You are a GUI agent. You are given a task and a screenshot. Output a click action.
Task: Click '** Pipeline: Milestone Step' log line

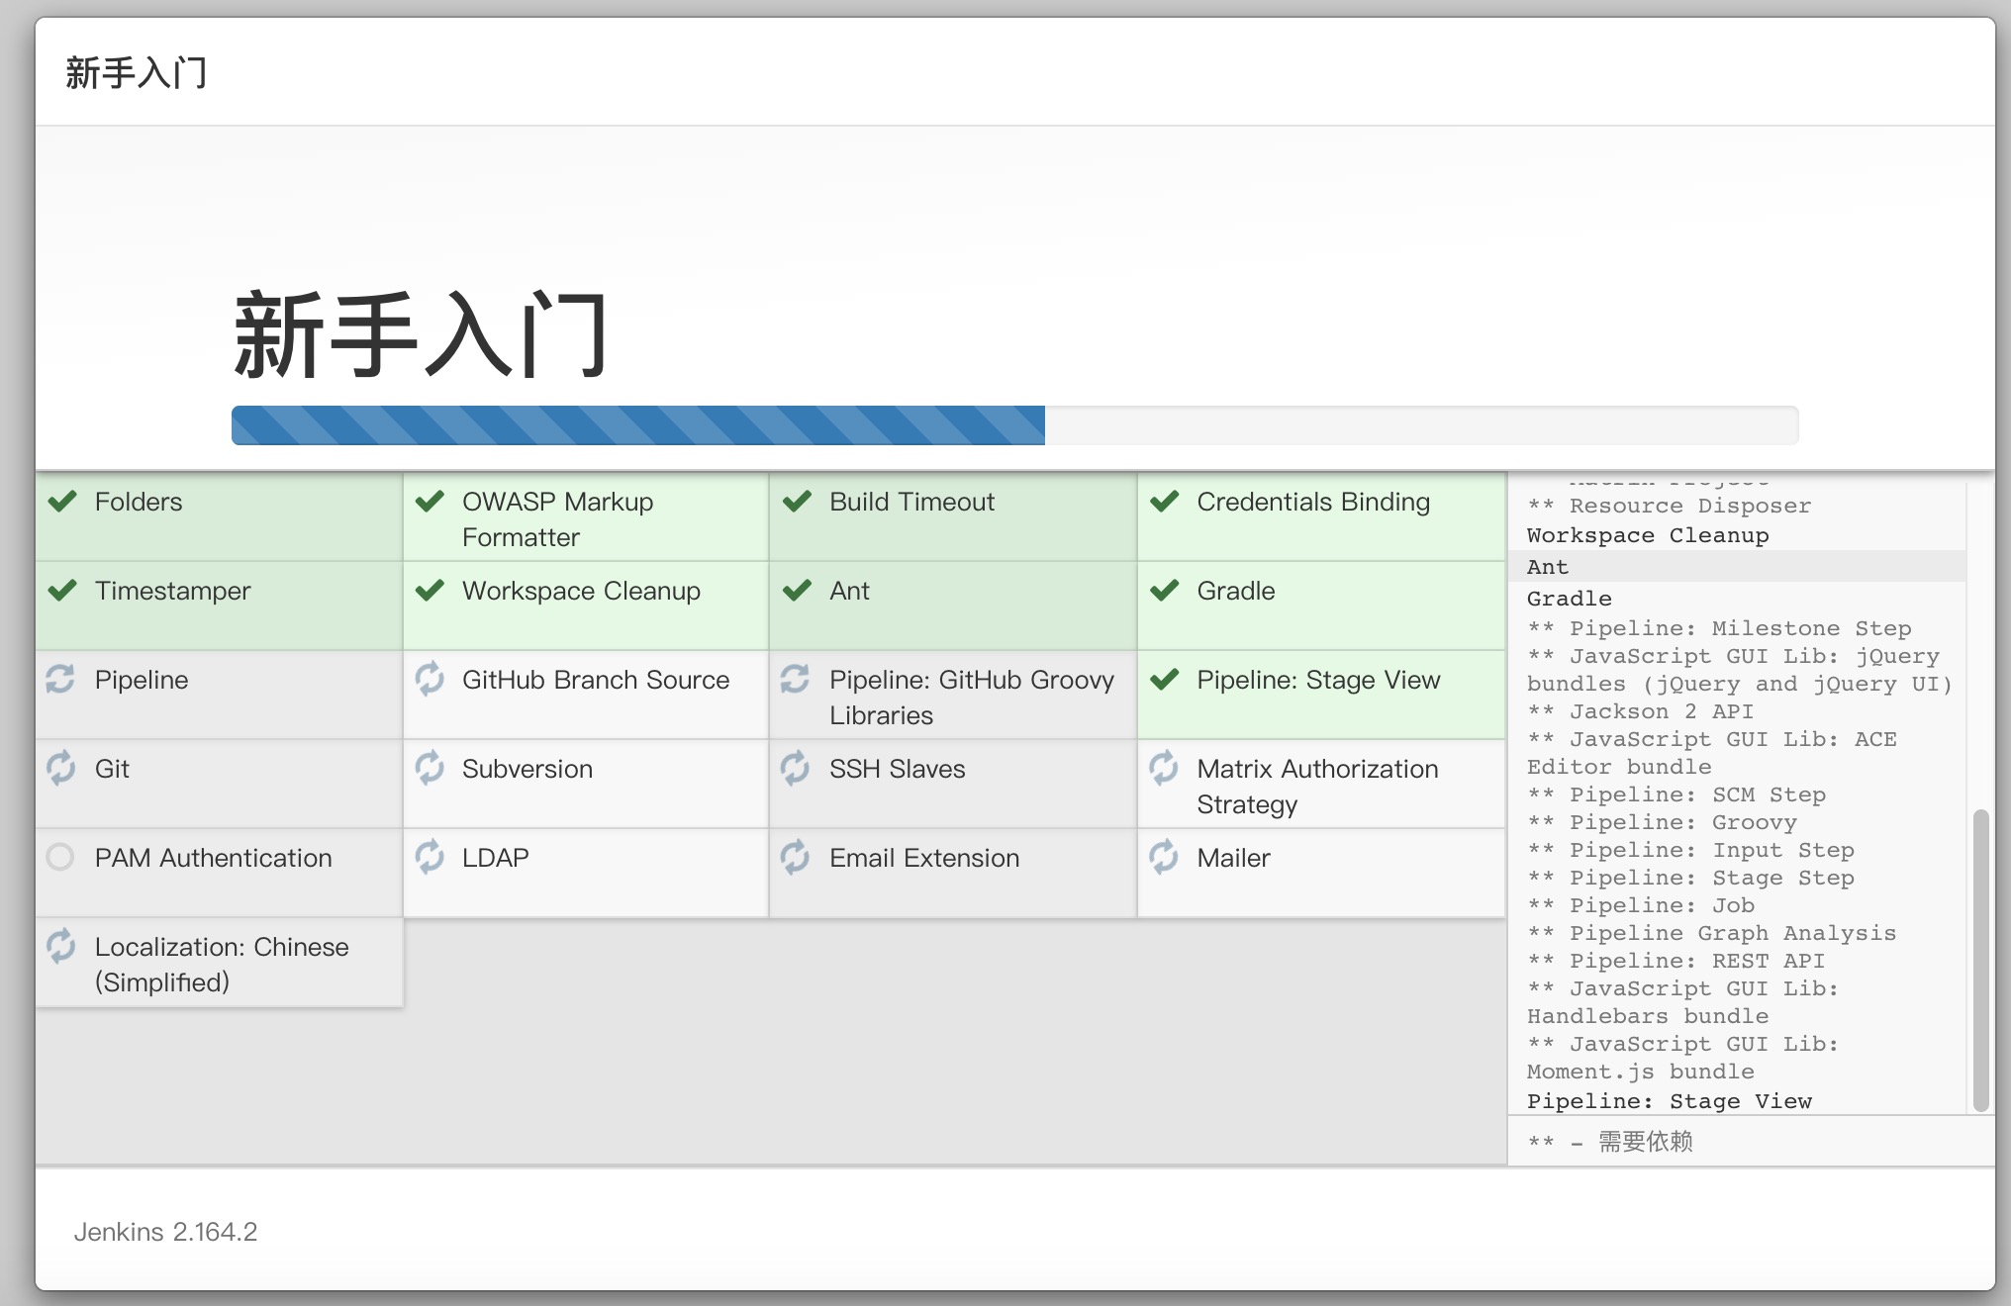pos(1719,628)
